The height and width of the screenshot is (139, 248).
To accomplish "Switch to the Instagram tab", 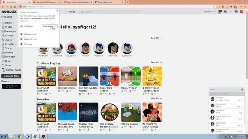I will (78, 2).
